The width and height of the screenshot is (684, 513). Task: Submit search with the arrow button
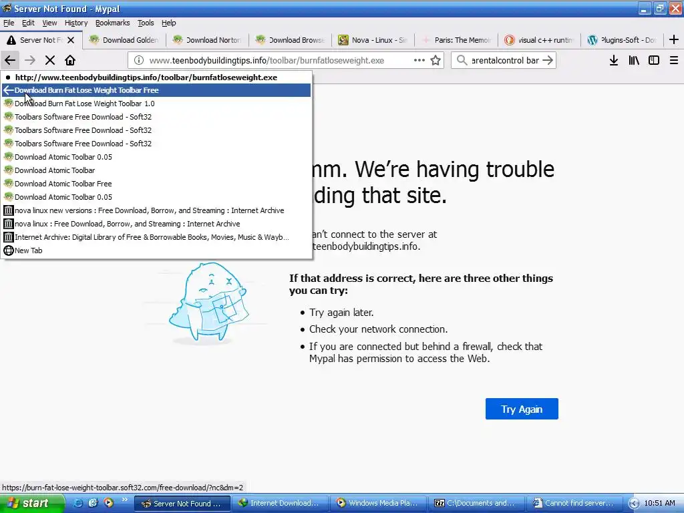pyautogui.click(x=548, y=60)
